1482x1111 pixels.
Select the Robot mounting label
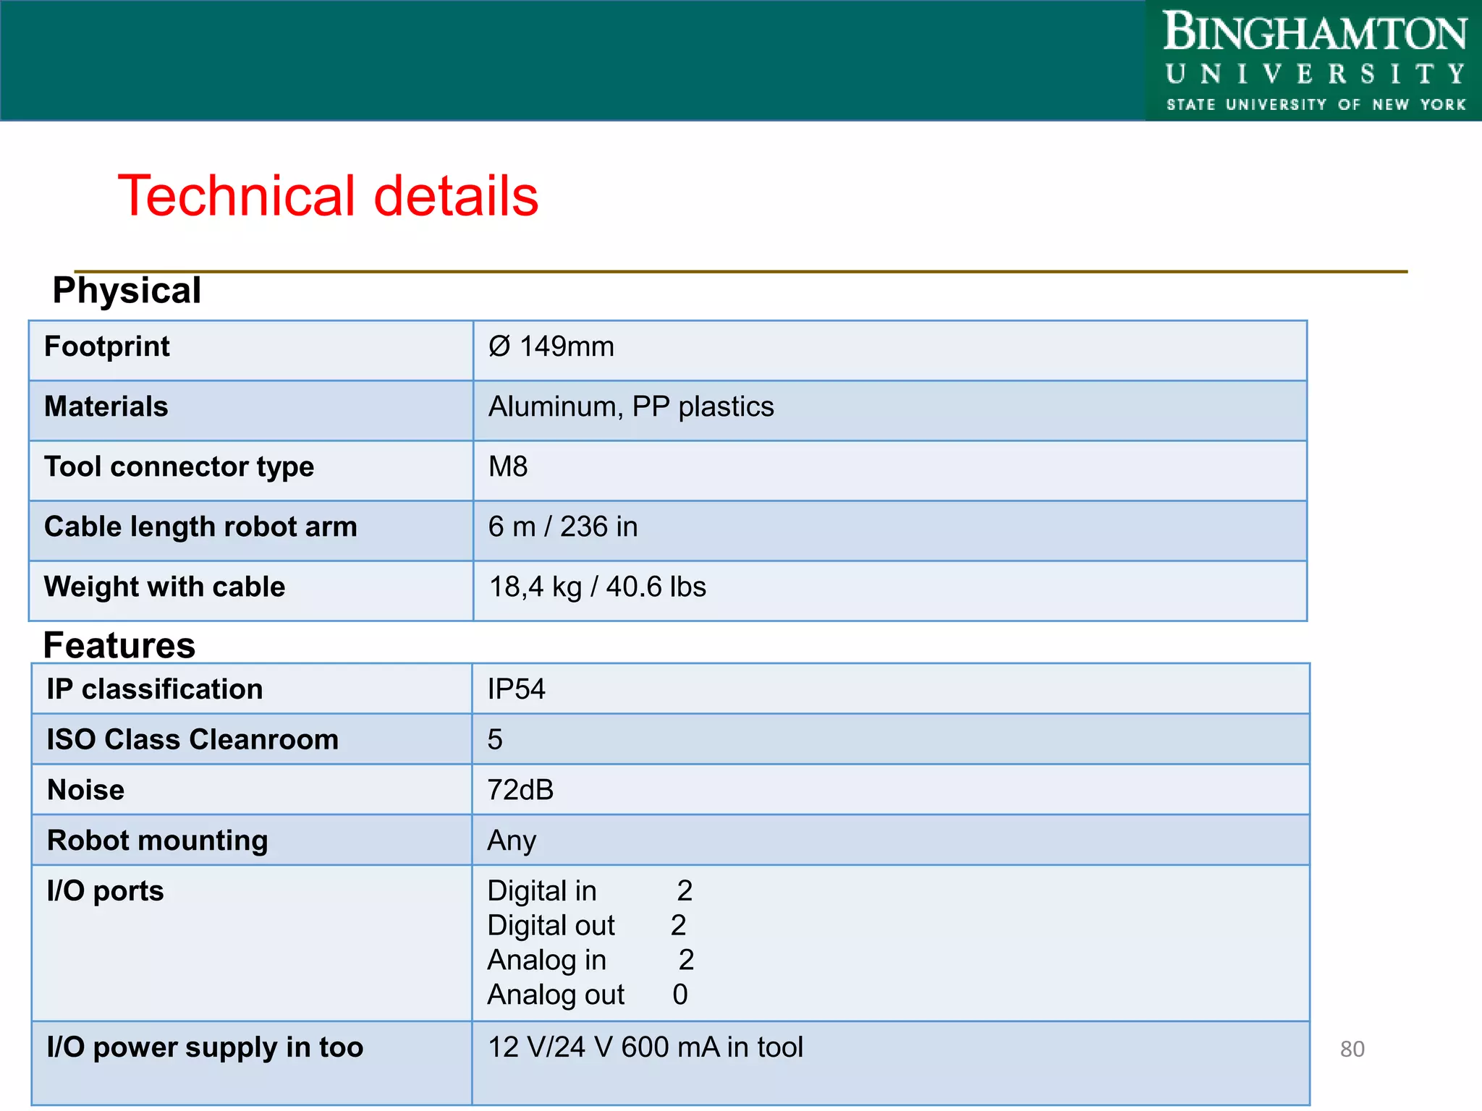pos(157,840)
